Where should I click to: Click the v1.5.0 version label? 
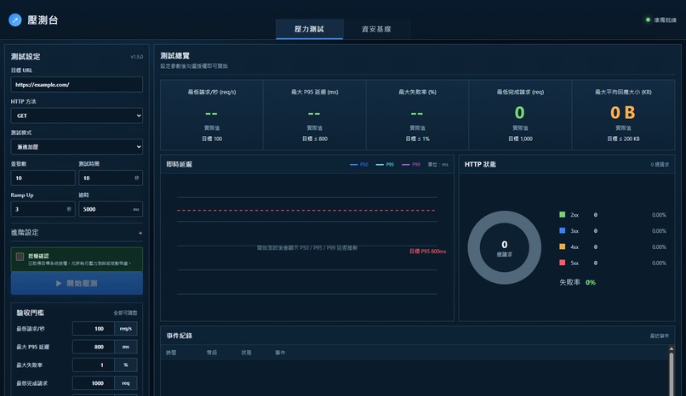(136, 57)
